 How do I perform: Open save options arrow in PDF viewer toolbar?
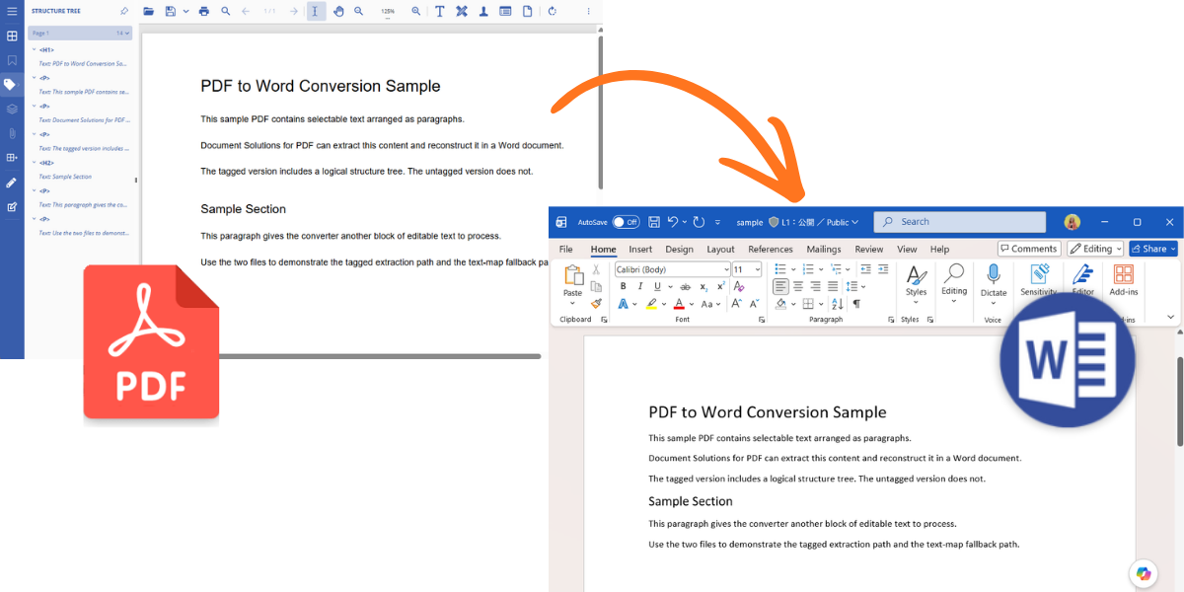tap(185, 11)
